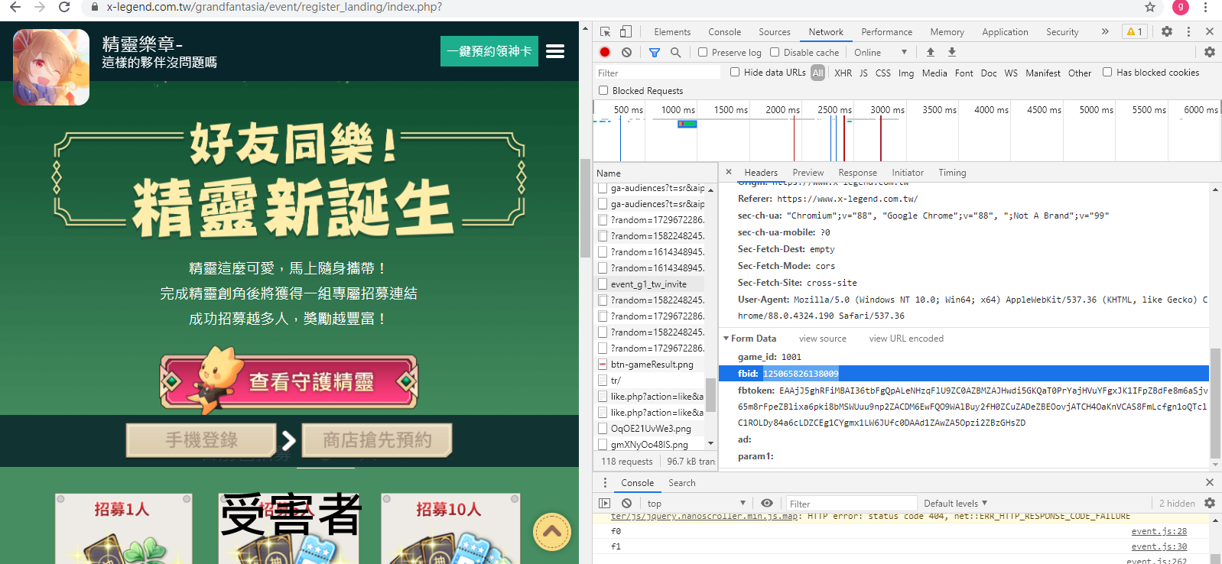Click the view source link
The width and height of the screenshot is (1222, 564).
[x=823, y=339]
